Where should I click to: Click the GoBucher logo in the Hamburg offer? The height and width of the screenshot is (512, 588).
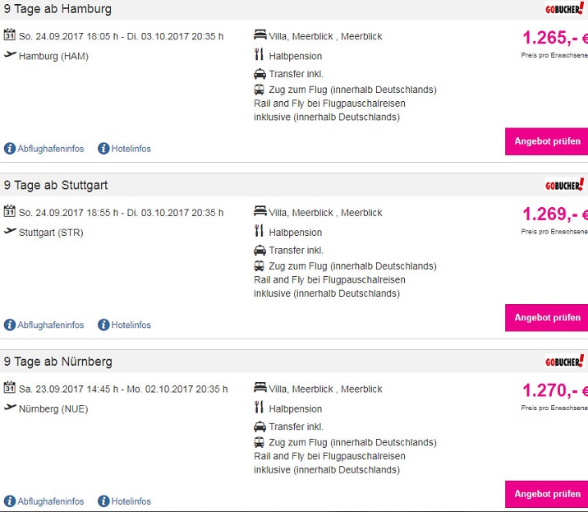[x=565, y=9]
